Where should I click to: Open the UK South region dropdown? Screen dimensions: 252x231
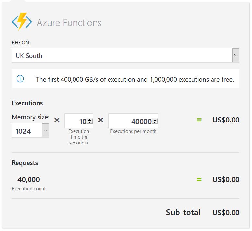point(125,55)
